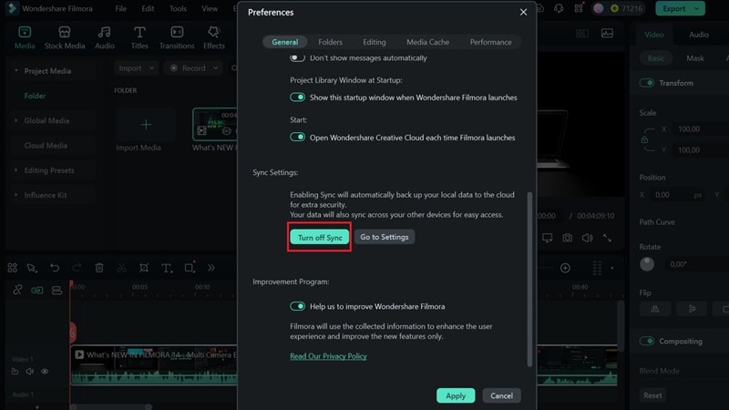This screenshot has height=410, width=729.
Task: Click the zoom-in plus icon on timeline
Action: pyautogui.click(x=565, y=268)
